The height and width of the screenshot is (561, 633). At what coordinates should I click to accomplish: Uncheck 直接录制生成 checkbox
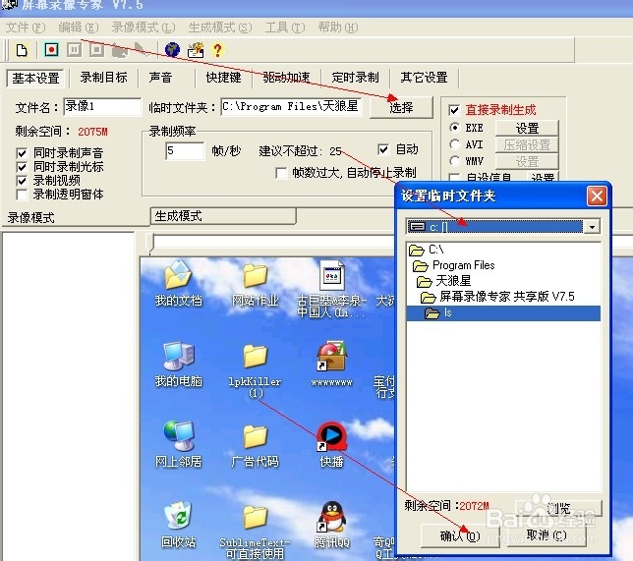[454, 110]
